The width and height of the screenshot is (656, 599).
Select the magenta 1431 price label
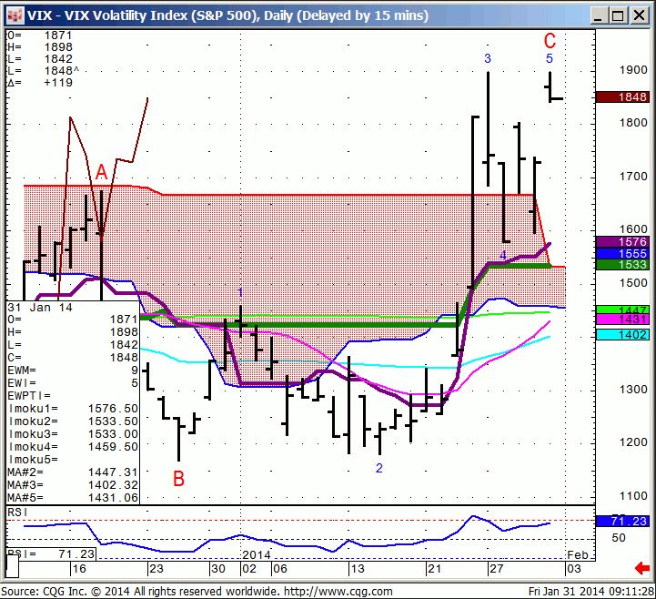pos(623,320)
